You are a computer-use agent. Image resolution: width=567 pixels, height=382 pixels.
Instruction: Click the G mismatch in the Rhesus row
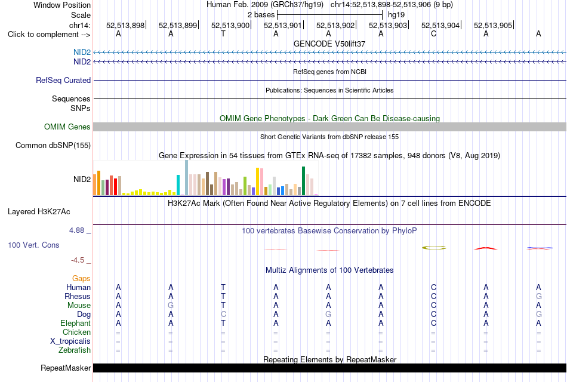[x=538, y=296]
